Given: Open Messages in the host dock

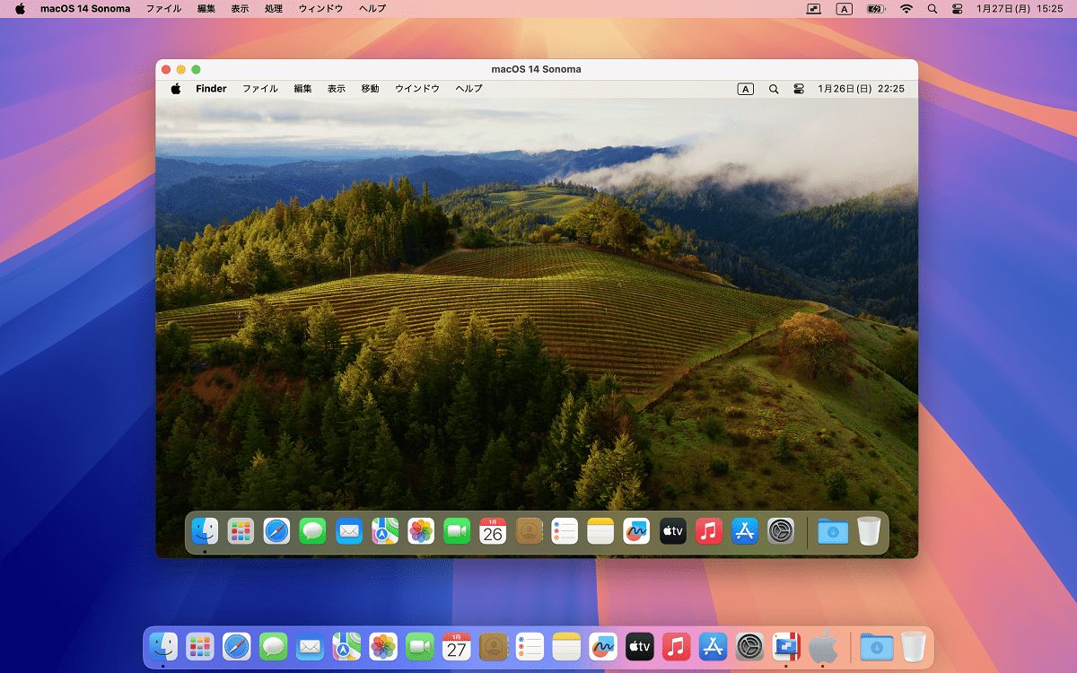Looking at the screenshot, I should 273,646.
